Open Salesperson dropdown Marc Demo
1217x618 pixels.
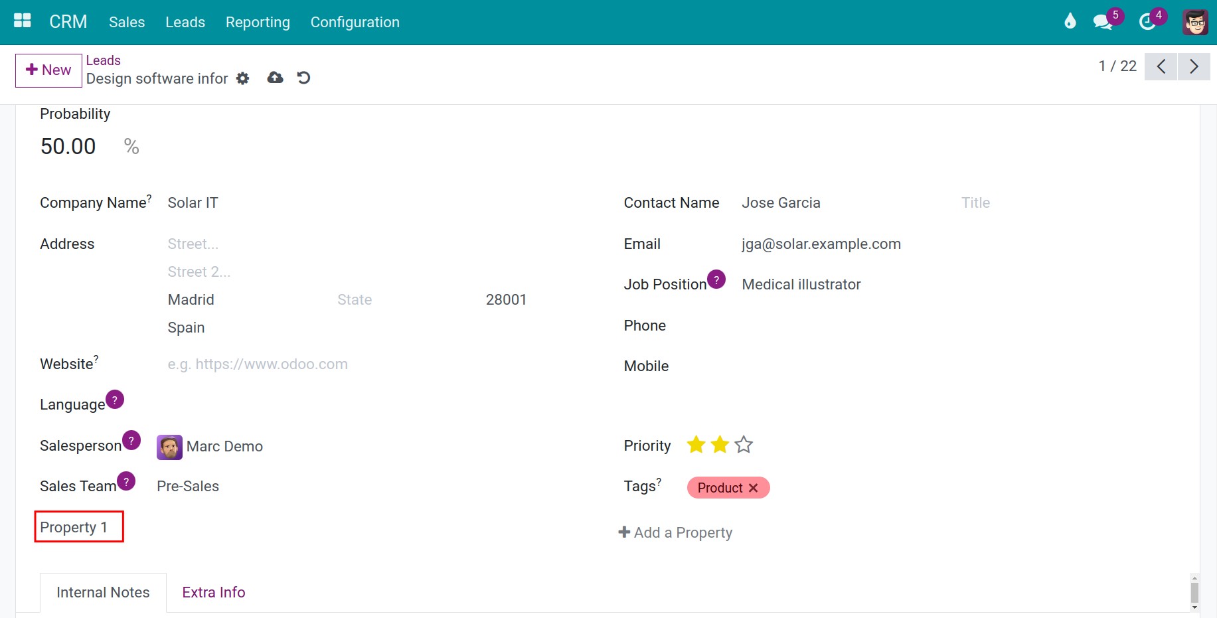click(224, 447)
